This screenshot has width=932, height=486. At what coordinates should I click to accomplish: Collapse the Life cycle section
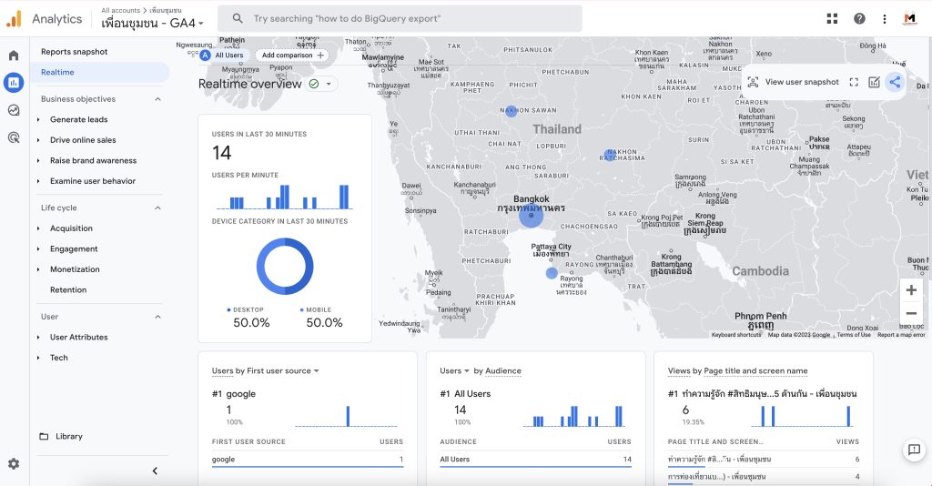pyautogui.click(x=157, y=208)
